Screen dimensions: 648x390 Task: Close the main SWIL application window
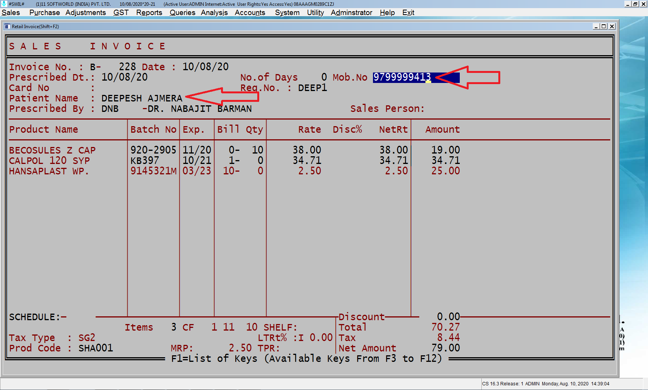tap(643, 4)
